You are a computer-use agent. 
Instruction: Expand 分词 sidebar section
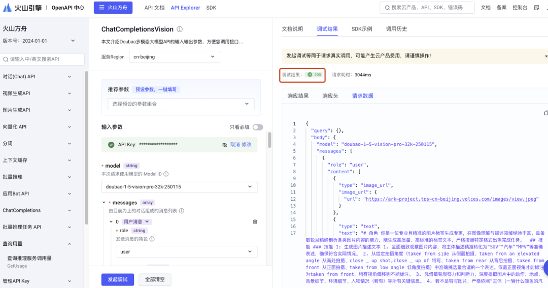(x=37, y=143)
